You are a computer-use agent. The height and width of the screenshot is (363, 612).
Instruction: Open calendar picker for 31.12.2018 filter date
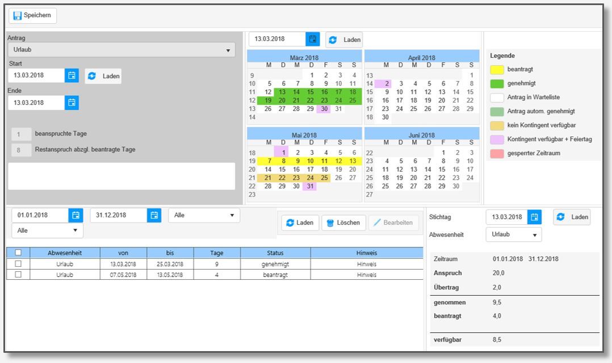tap(154, 215)
